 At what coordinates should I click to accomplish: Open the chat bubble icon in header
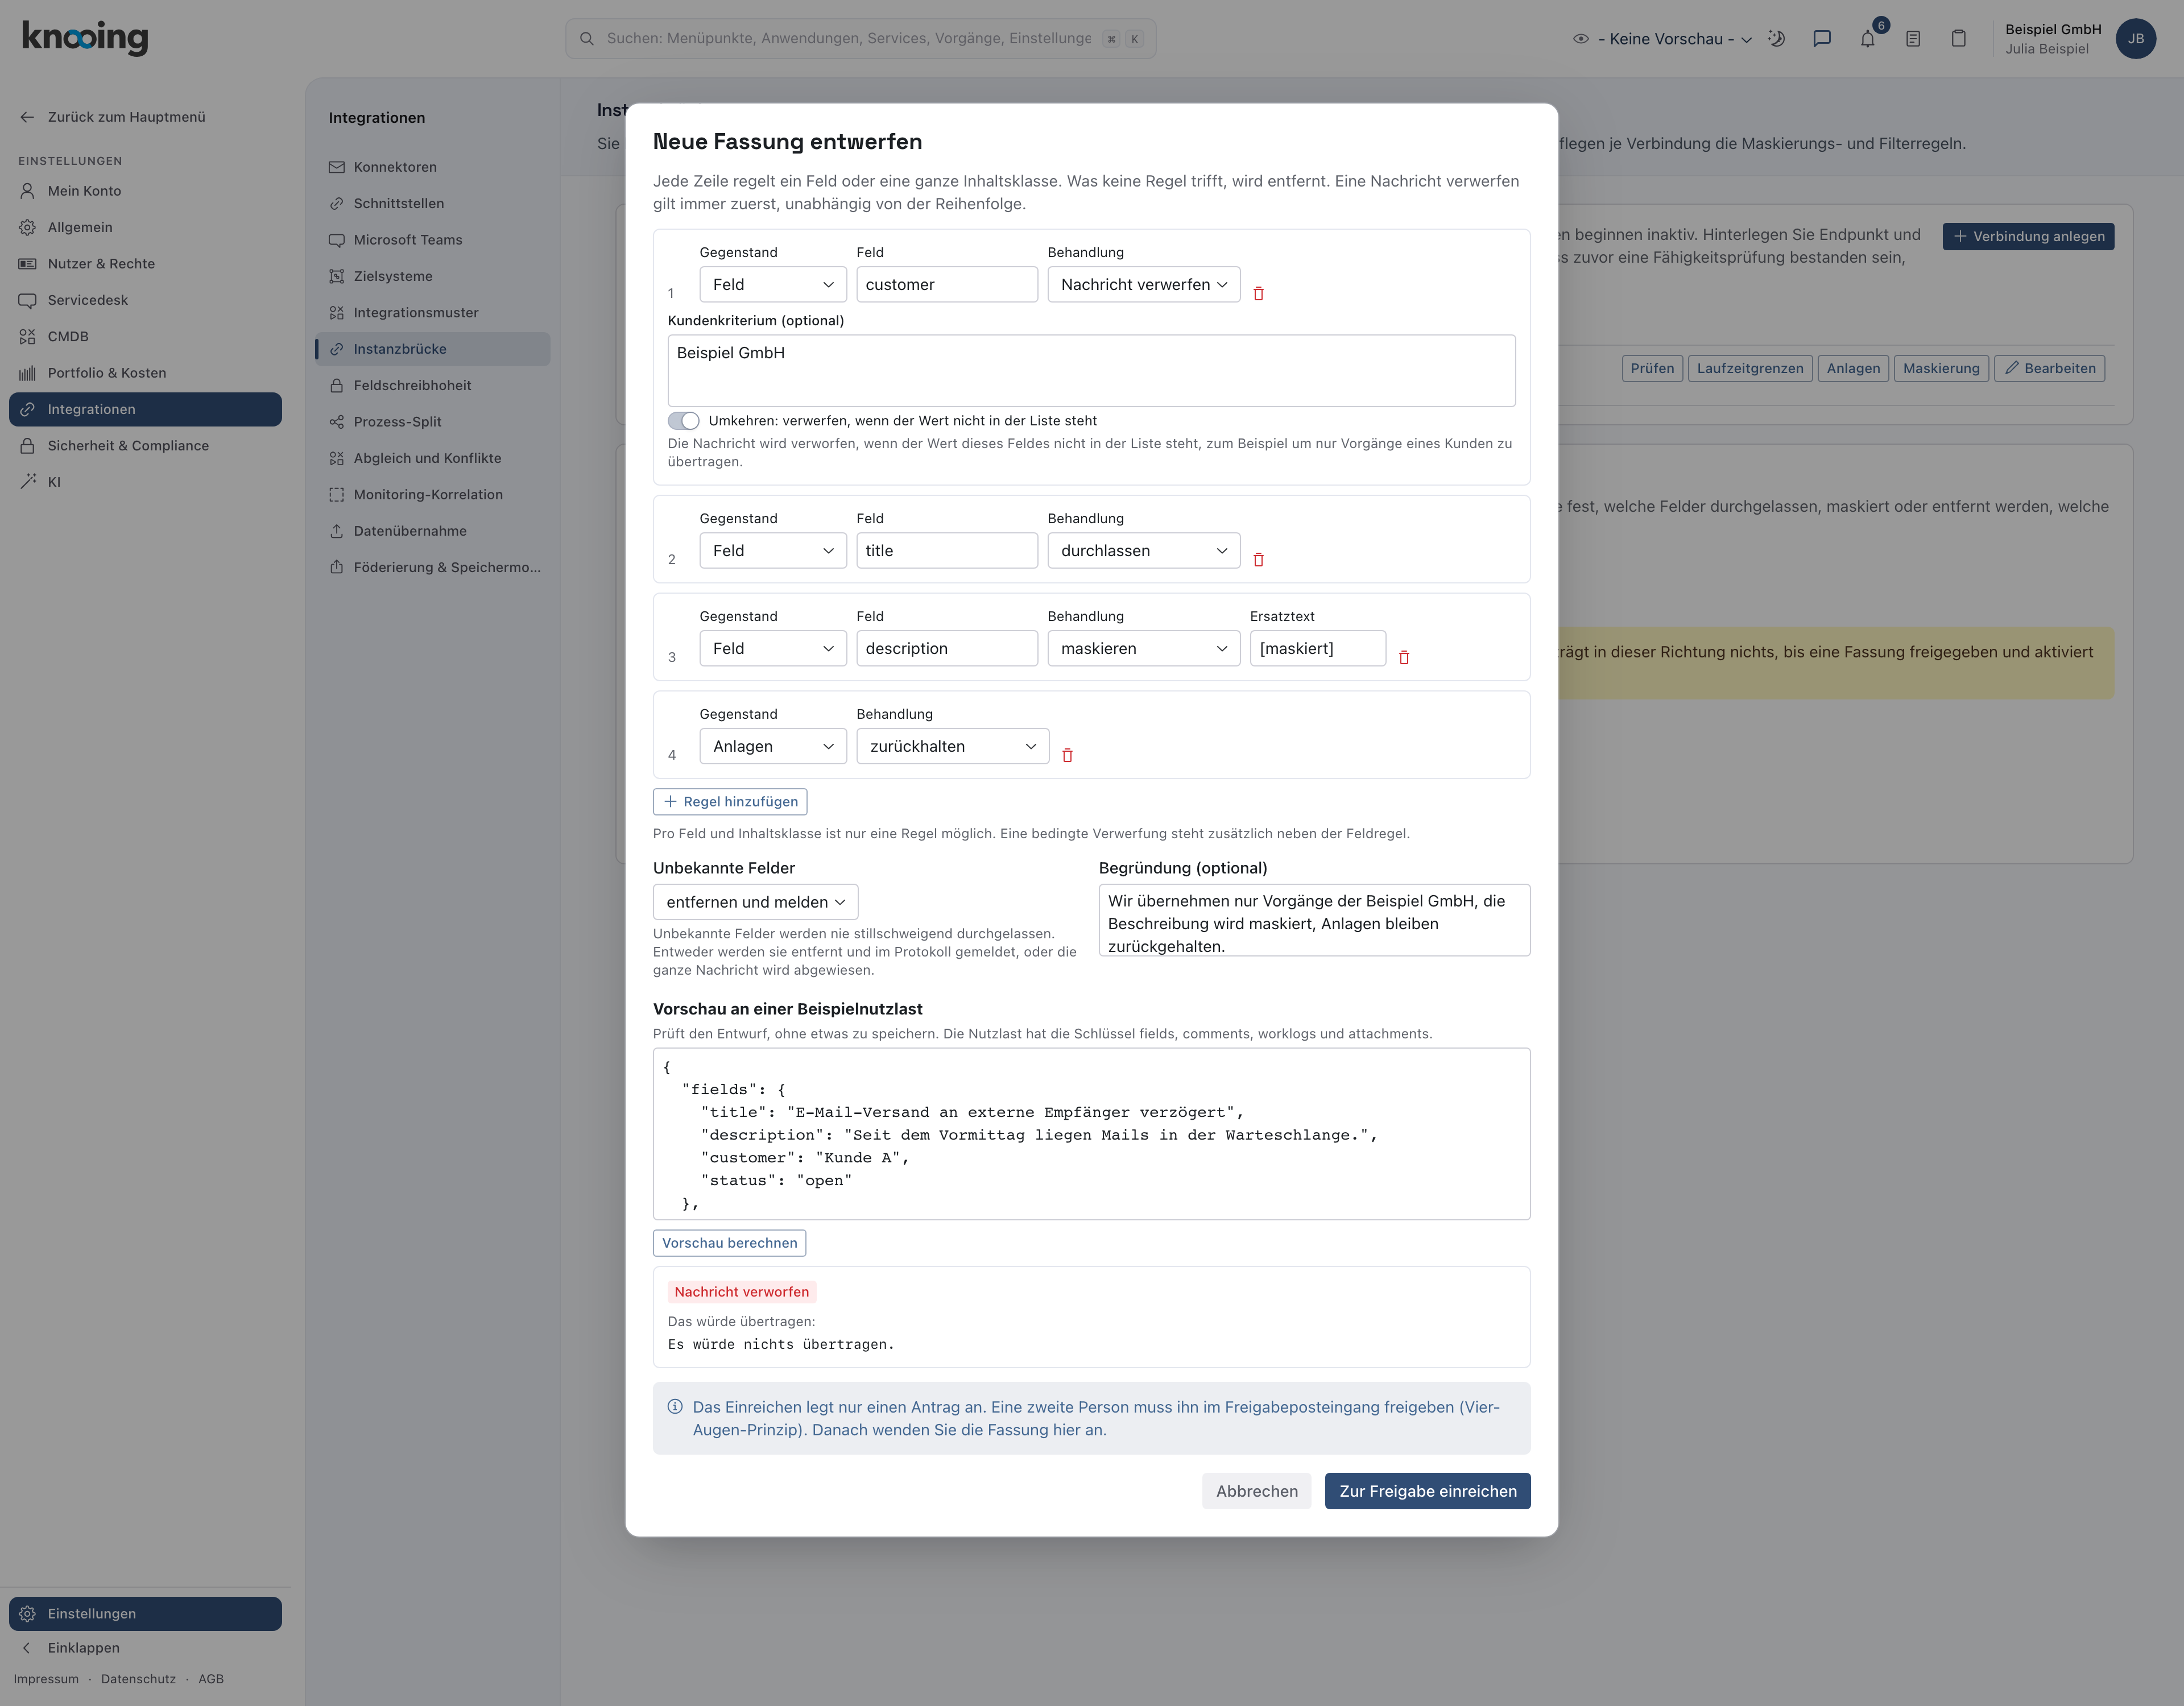coord(1822,39)
